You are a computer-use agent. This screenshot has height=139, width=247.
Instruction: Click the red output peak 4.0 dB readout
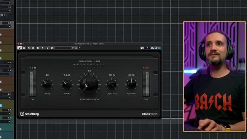point(146,68)
